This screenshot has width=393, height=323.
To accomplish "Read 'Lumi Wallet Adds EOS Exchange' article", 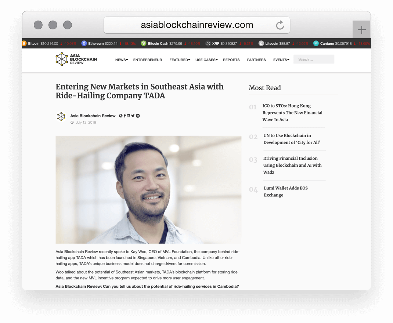I will click(286, 192).
